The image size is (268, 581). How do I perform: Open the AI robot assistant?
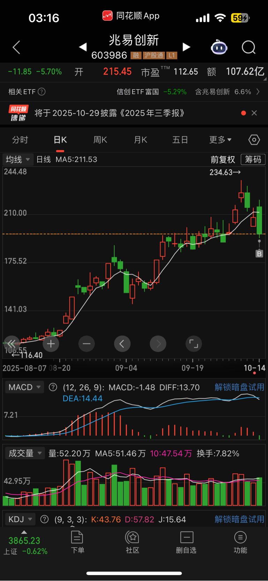(219, 47)
